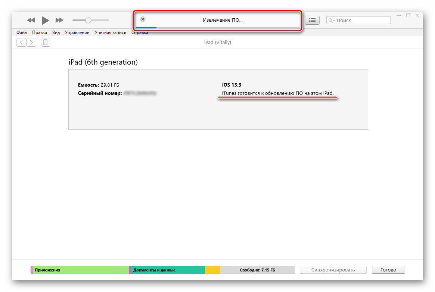Click the yellow storage segment
435x292 pixels.
pyautogui.click(x=212, y=270)
